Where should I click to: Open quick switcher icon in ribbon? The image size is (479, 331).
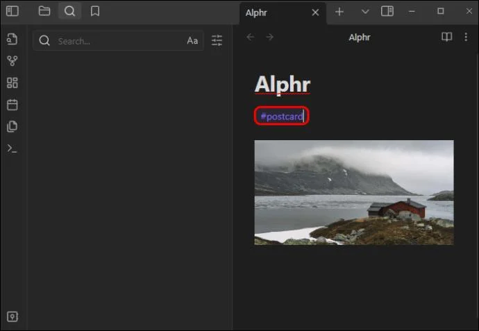[12, 39]
